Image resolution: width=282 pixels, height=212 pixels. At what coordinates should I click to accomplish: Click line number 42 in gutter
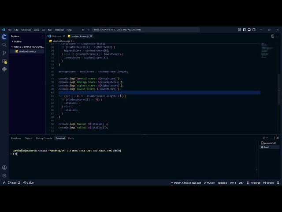[x=52, y=96]
